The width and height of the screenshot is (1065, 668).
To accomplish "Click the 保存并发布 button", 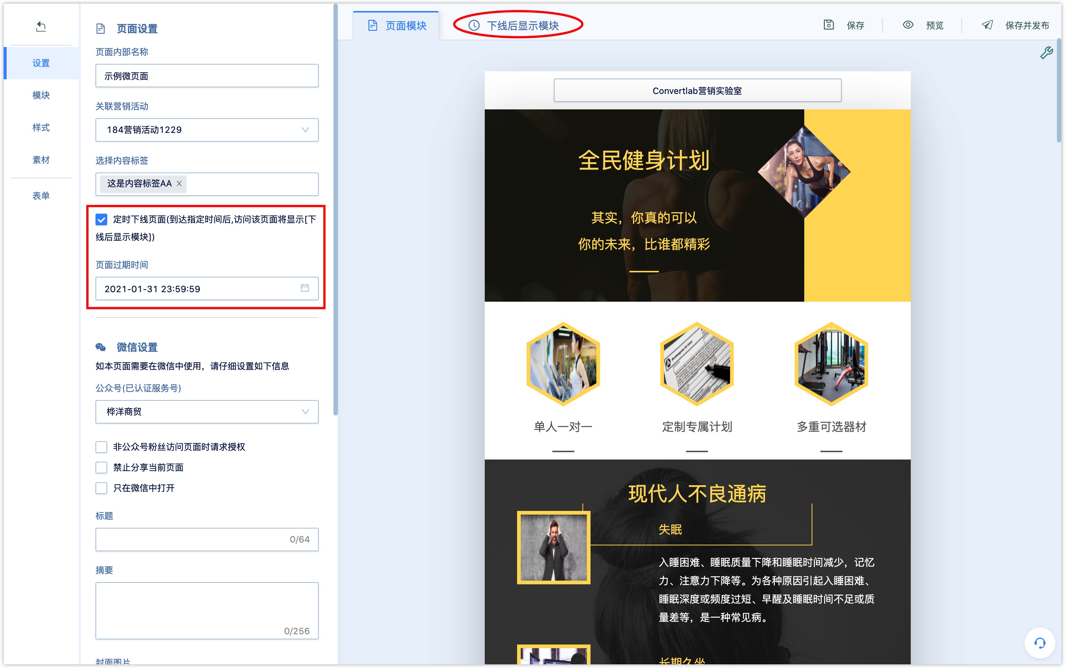I will (x=1015, y=25).
